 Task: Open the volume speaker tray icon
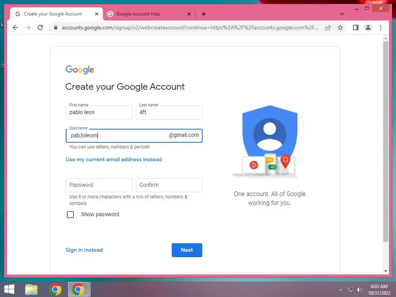[x=360, y=289]
